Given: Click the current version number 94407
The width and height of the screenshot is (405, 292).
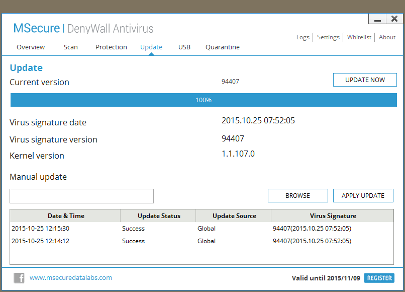Looking at the screenshot, I should point(230,82).
